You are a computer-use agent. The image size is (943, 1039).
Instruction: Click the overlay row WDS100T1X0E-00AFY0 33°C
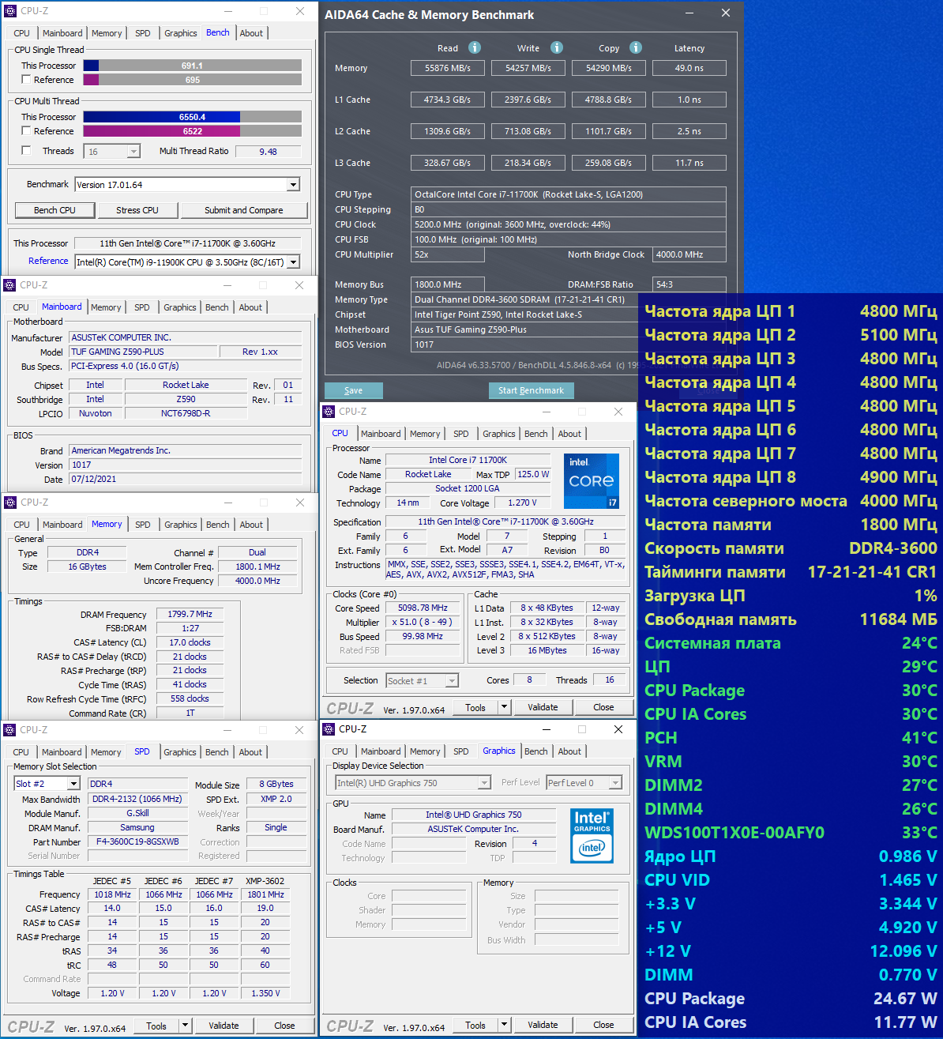coord(791,832)
